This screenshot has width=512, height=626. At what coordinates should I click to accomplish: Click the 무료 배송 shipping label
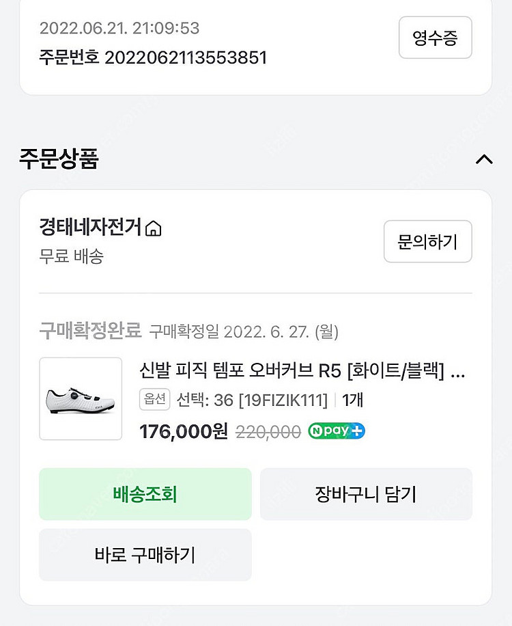[x=71, y=256]
